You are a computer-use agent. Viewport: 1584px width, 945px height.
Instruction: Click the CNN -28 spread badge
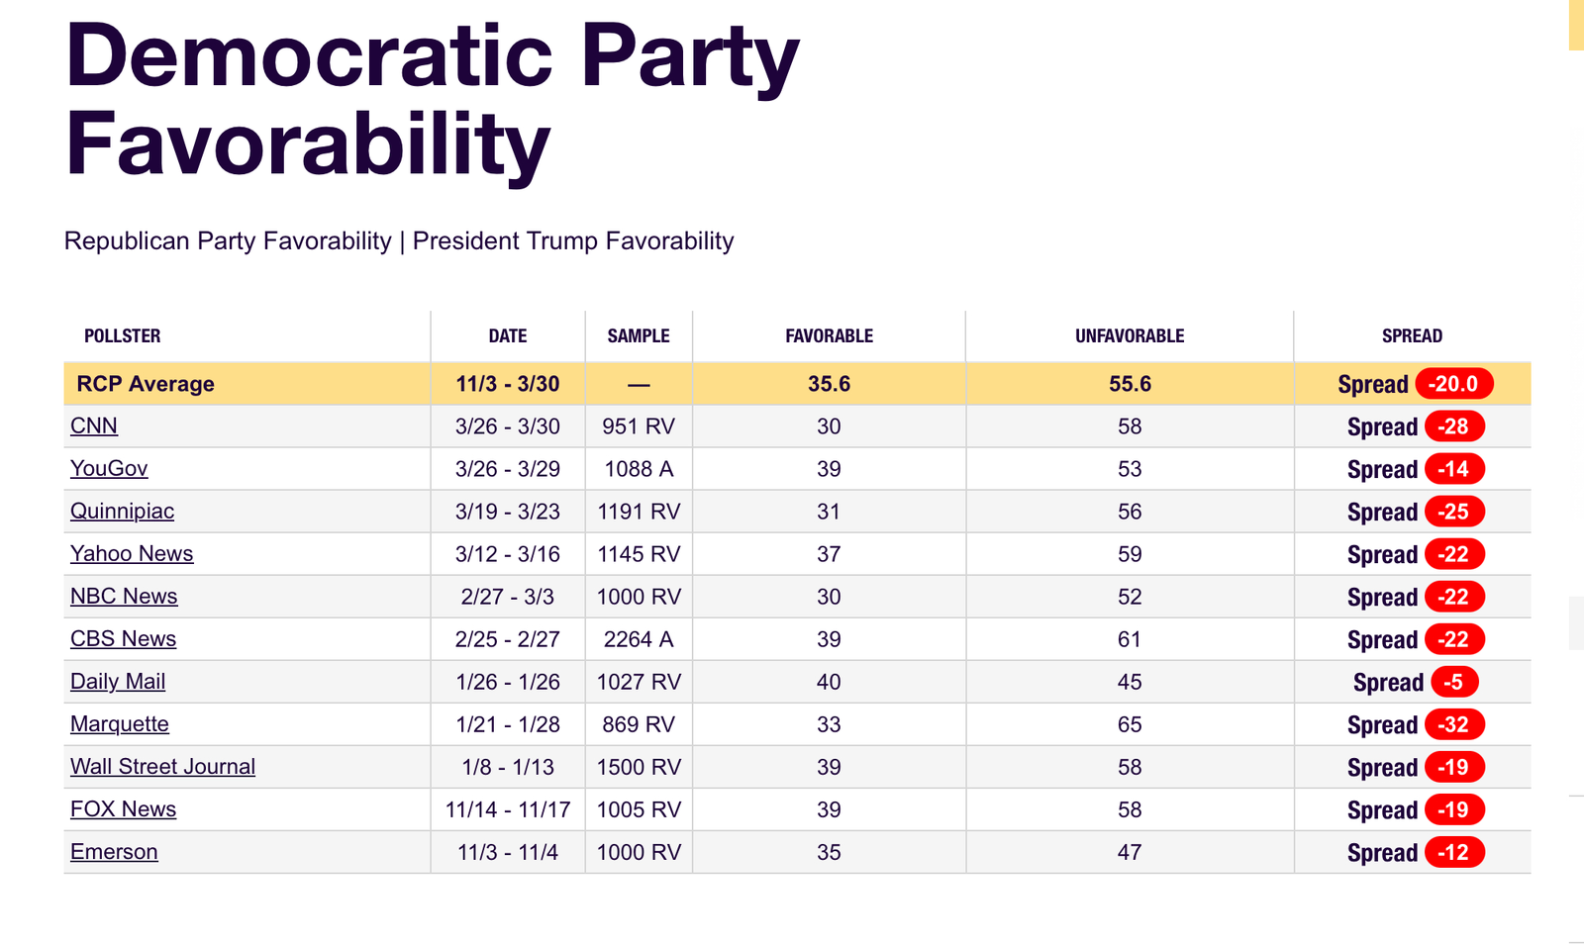pos(1453,426)
